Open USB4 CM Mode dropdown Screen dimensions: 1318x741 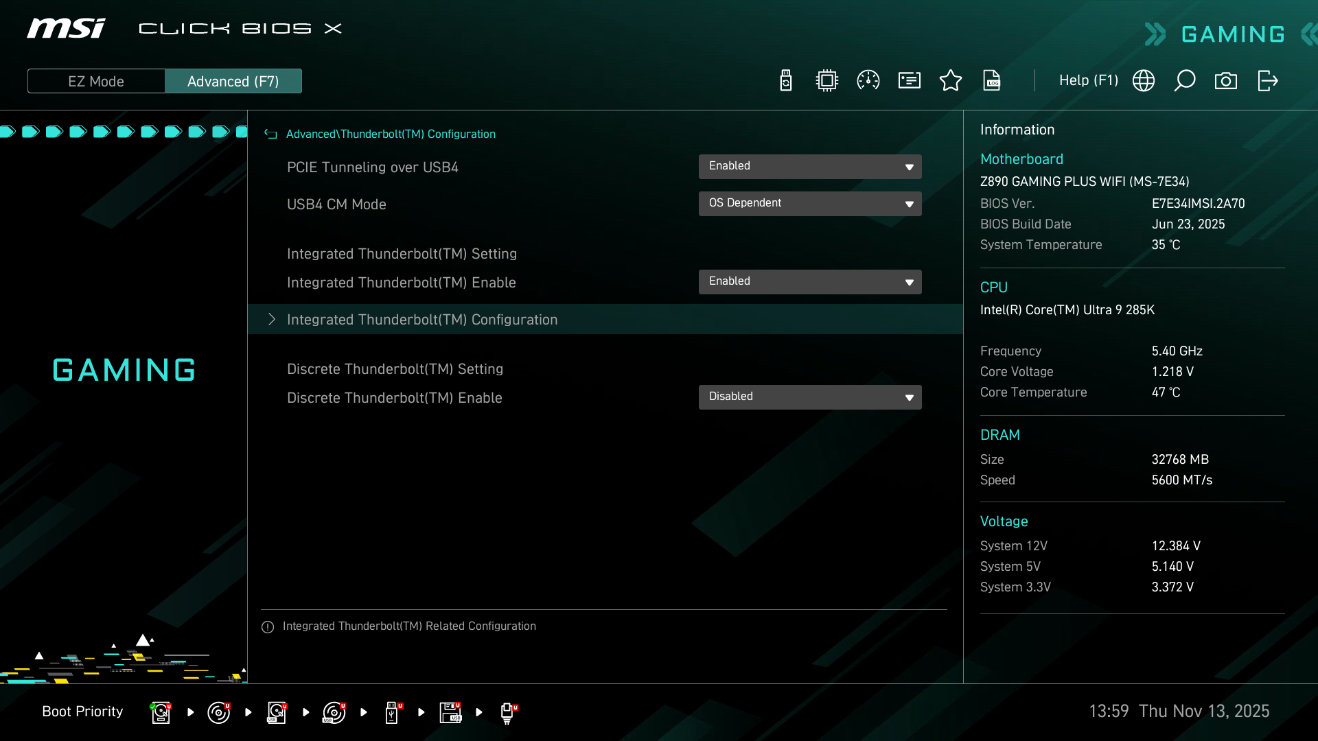(x=810, y=204)
